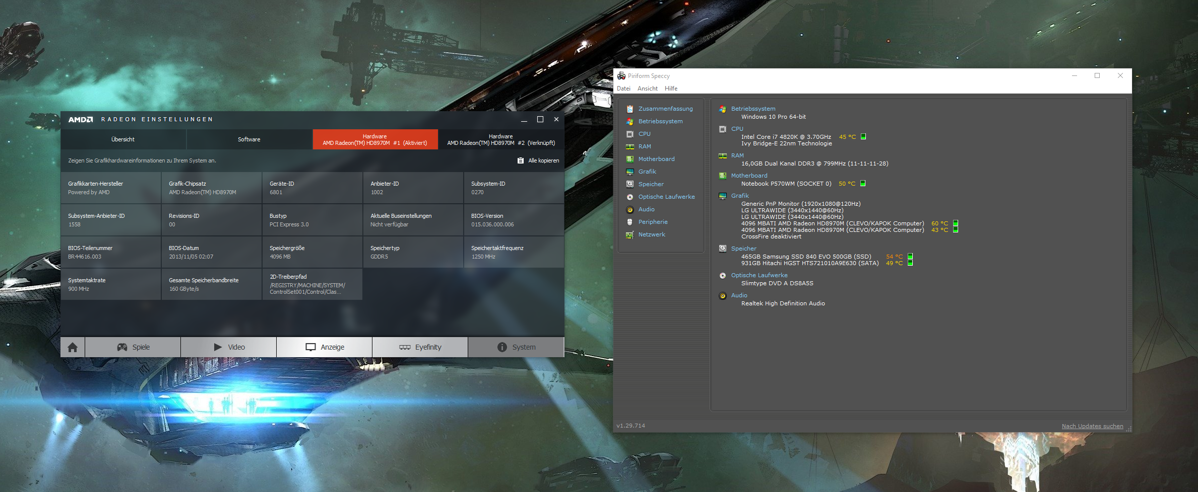Open the System section in Radeon Einstellungen
This screenshot has width=1198, height=492.
(516, 347)
